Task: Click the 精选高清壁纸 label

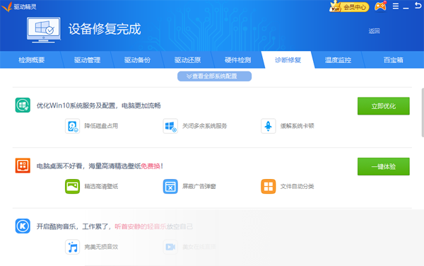Action: point(101,186)
